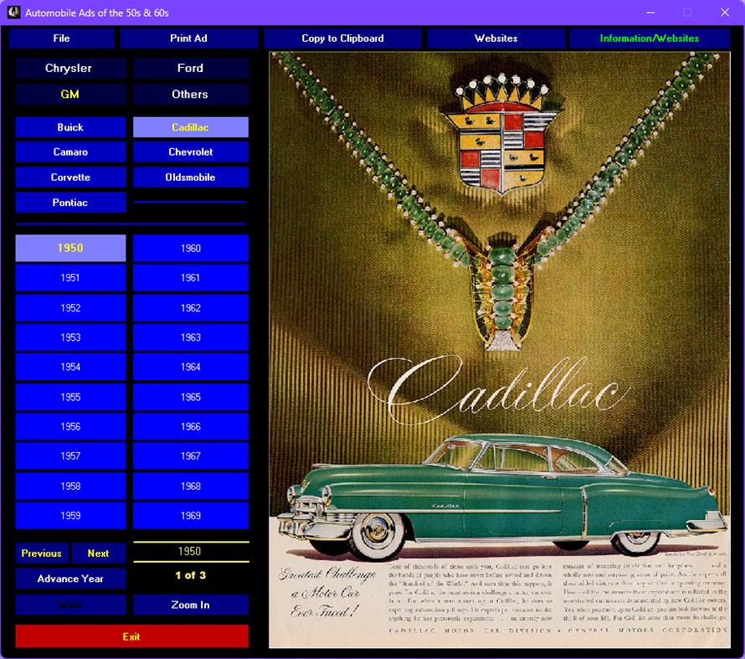The width and height of the screenshot is (745, 659).
Task: Open the Websites toolbar option
Action: point(496,38)
